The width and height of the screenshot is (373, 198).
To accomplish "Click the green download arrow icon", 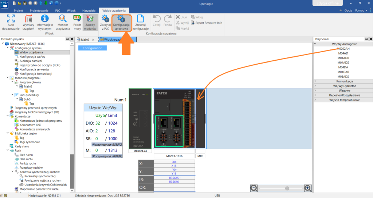I will [x=46, y=3].
